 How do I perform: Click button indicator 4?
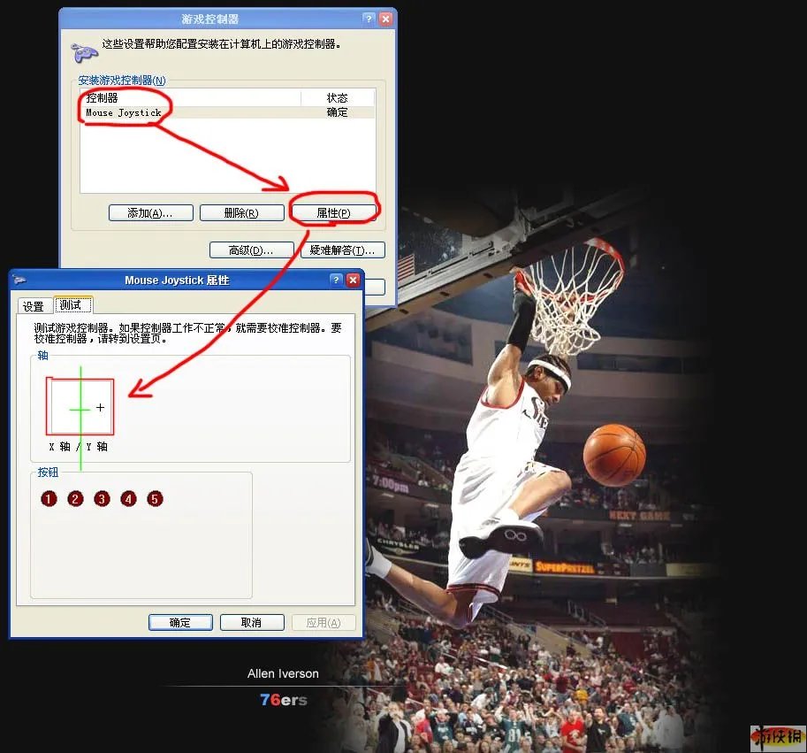pyautogui.click(x=128, y=498)
